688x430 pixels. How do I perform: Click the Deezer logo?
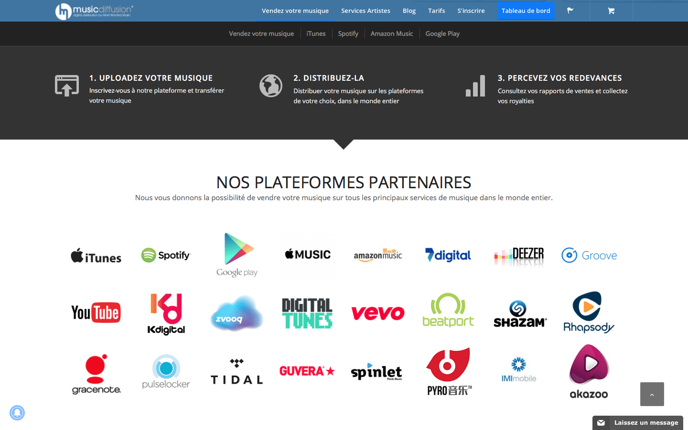click(x=519, y=256)
